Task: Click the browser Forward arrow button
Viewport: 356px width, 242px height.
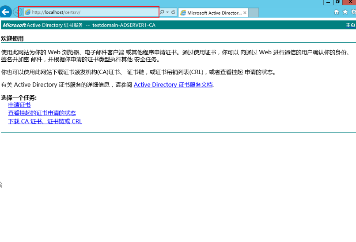Action: coord(18,12)
